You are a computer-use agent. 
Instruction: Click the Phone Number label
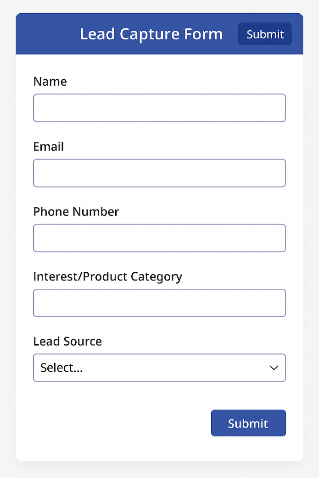click(76, 212)
